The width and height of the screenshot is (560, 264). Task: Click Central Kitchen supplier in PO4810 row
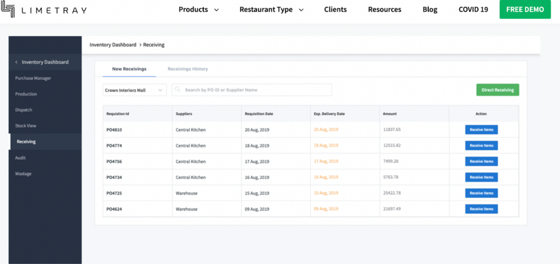(191, 130)
